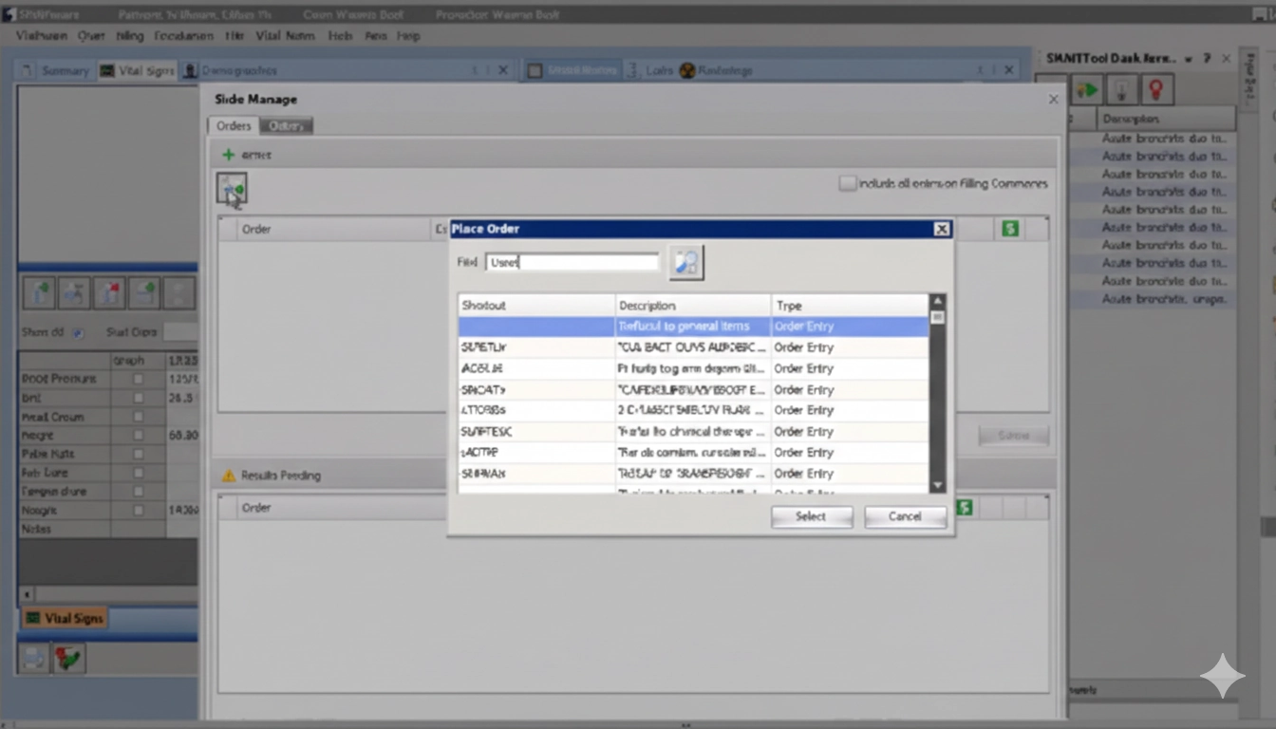
Task: Click the colored vitals flag icon at bottom left
Action: pos(67,657)
